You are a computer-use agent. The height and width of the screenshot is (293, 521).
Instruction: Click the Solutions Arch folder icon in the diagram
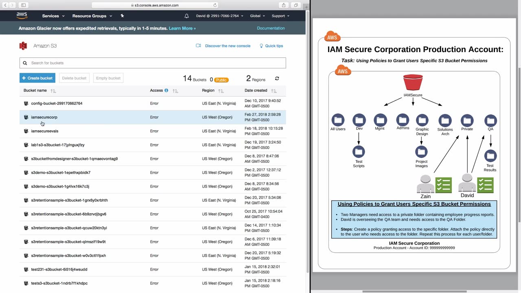[445, 120]
